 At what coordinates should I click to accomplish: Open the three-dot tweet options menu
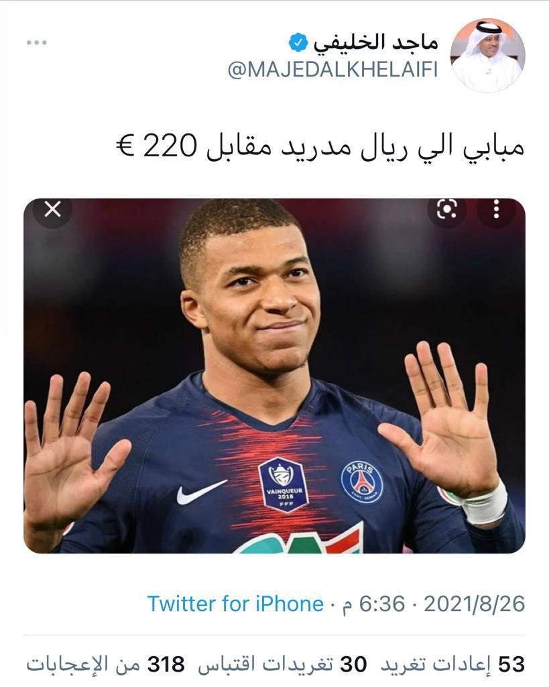click(x=36, y=42)
